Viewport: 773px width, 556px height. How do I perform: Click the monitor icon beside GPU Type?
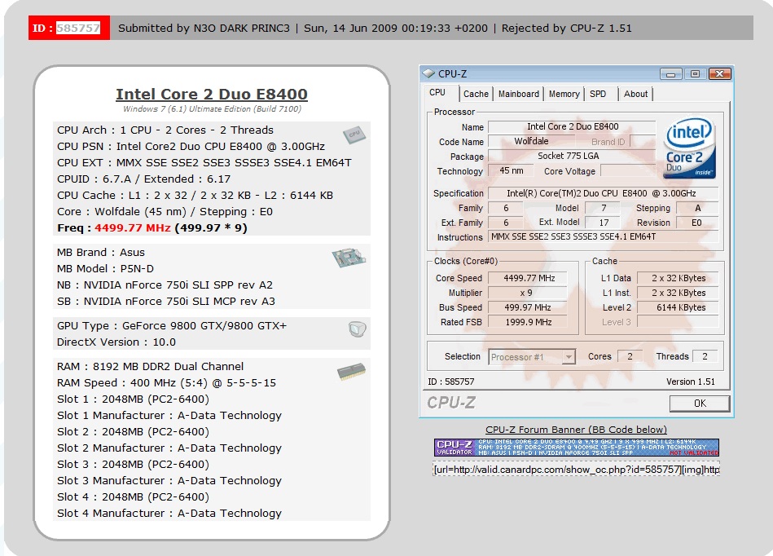tap(357, 329)
